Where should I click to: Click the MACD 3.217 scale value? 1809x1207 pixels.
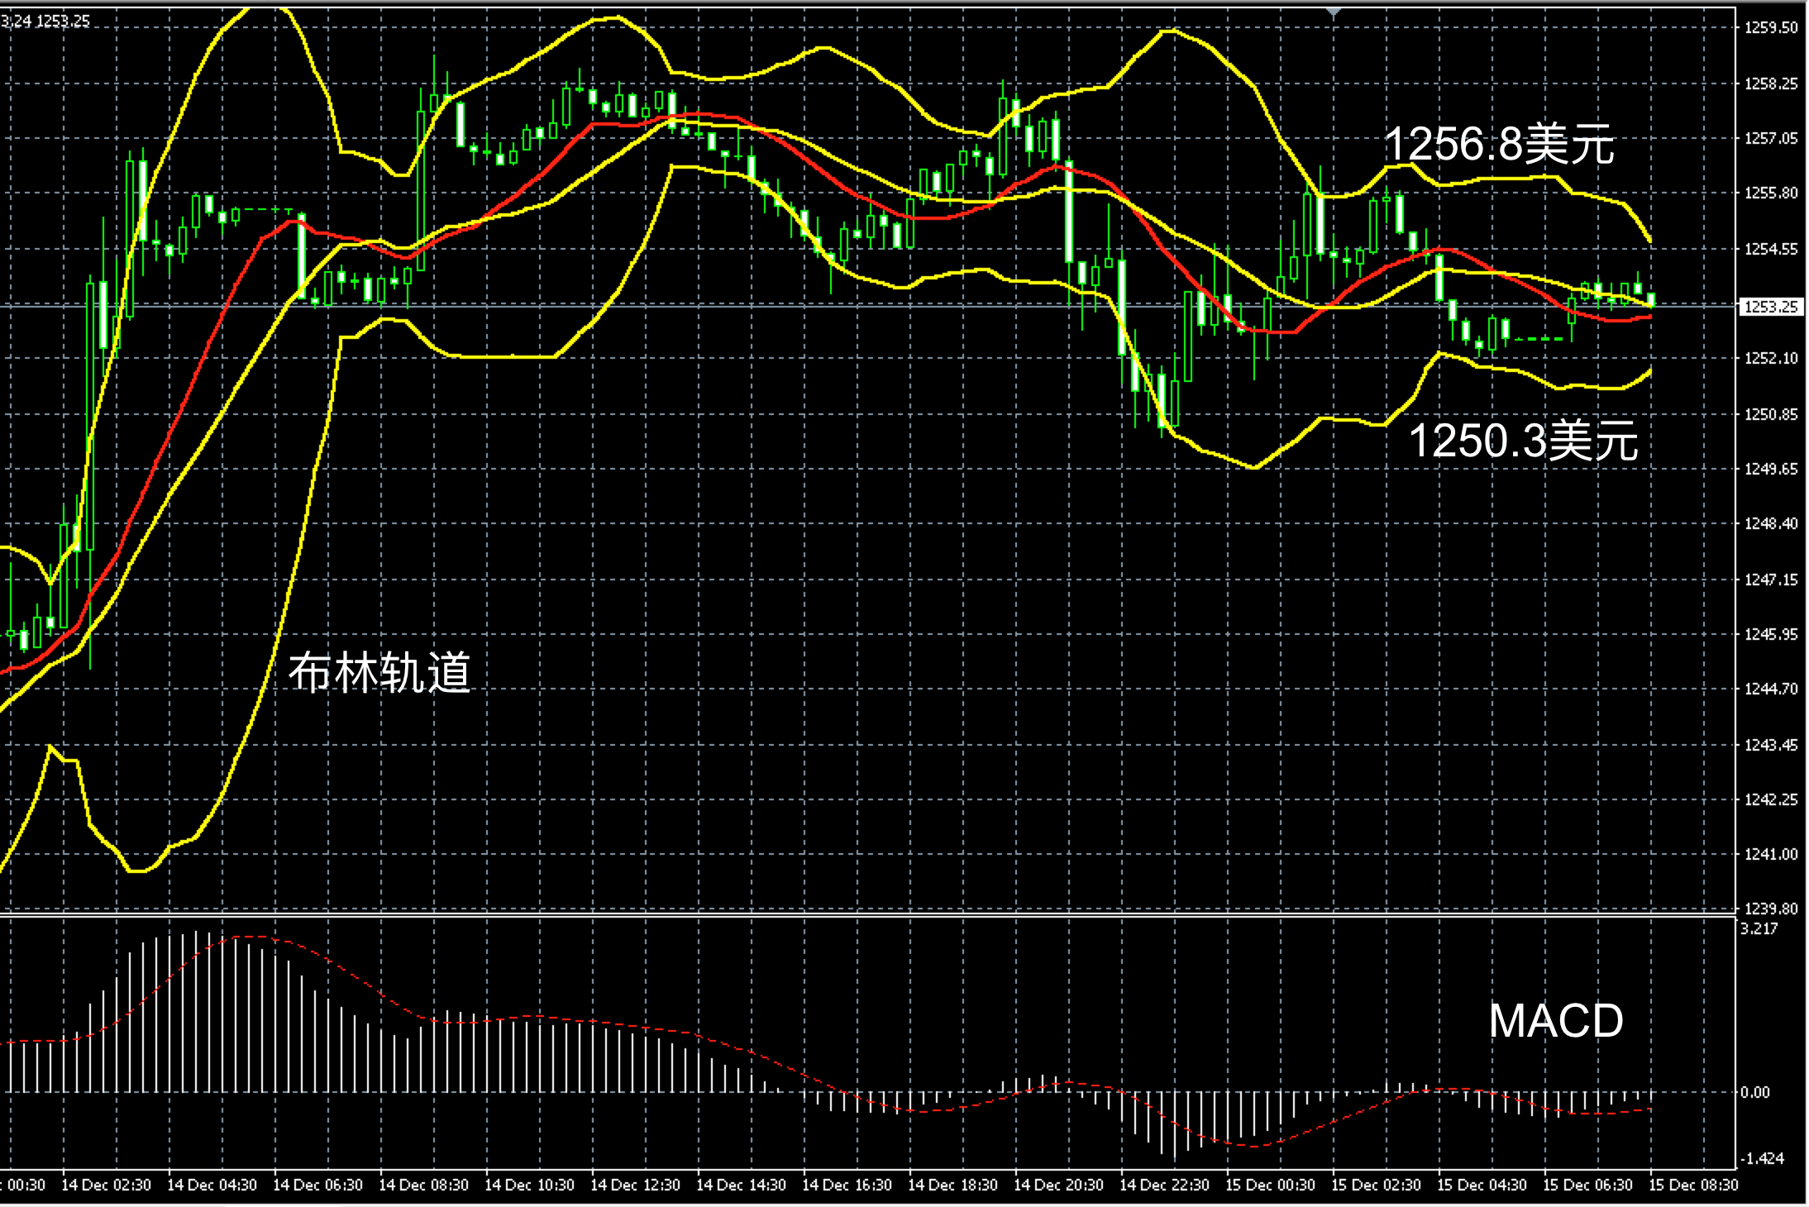[x=1759, y=928]
